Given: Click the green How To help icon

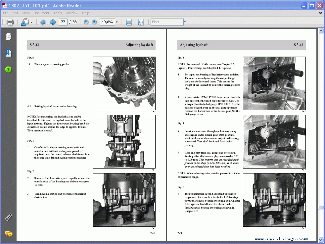Looking at the screenshot, I should point(8,70).
